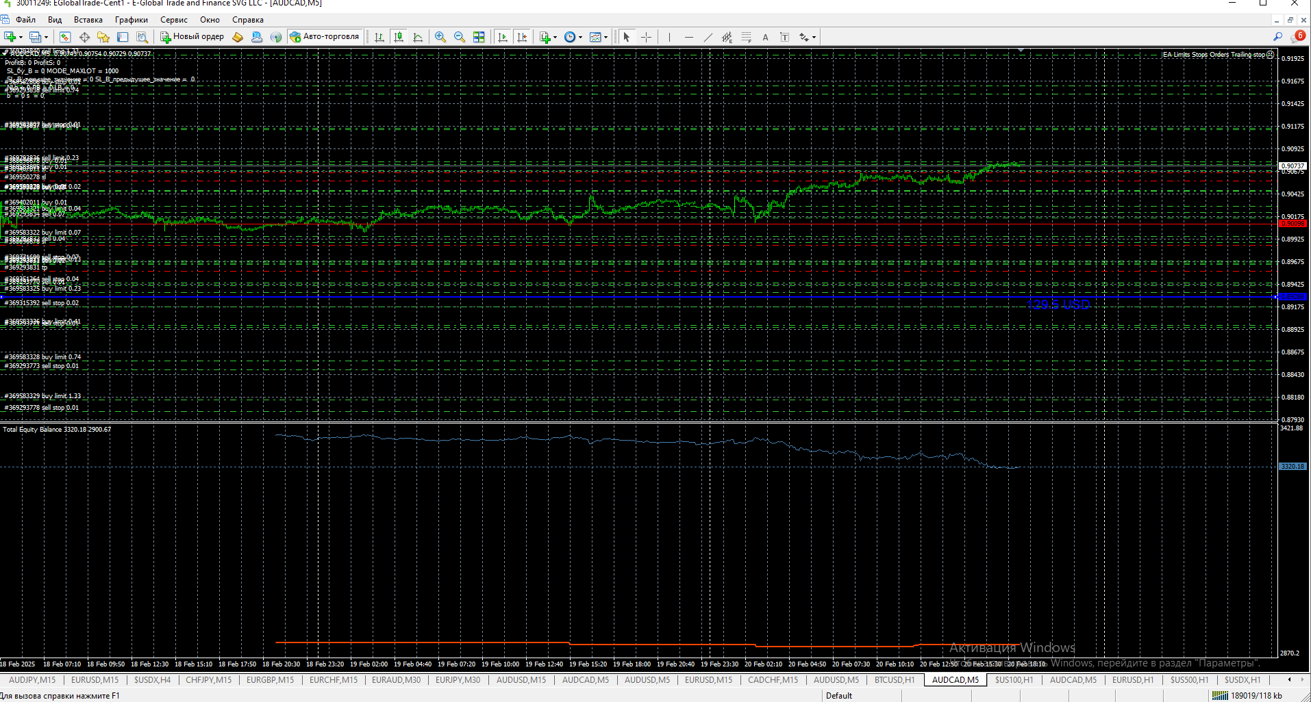Open the Navigator star-folder icon
Screen dimensions: 1311x702
(103, 37)
